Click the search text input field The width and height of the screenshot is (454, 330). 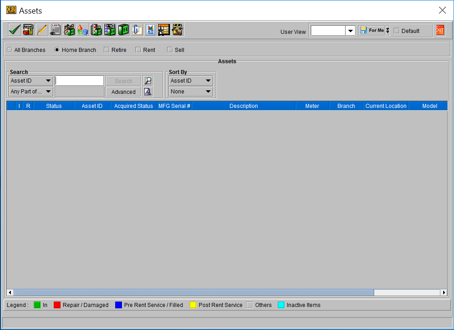pos(80,81)
